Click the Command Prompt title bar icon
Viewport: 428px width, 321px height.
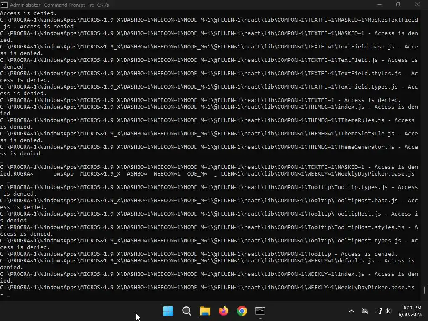(x=4, y=5)
